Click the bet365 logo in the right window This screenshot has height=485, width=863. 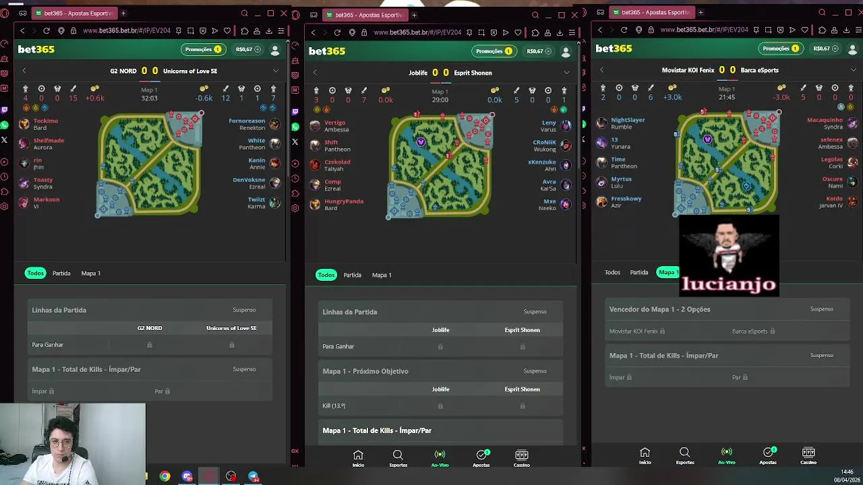click(614, 48)
